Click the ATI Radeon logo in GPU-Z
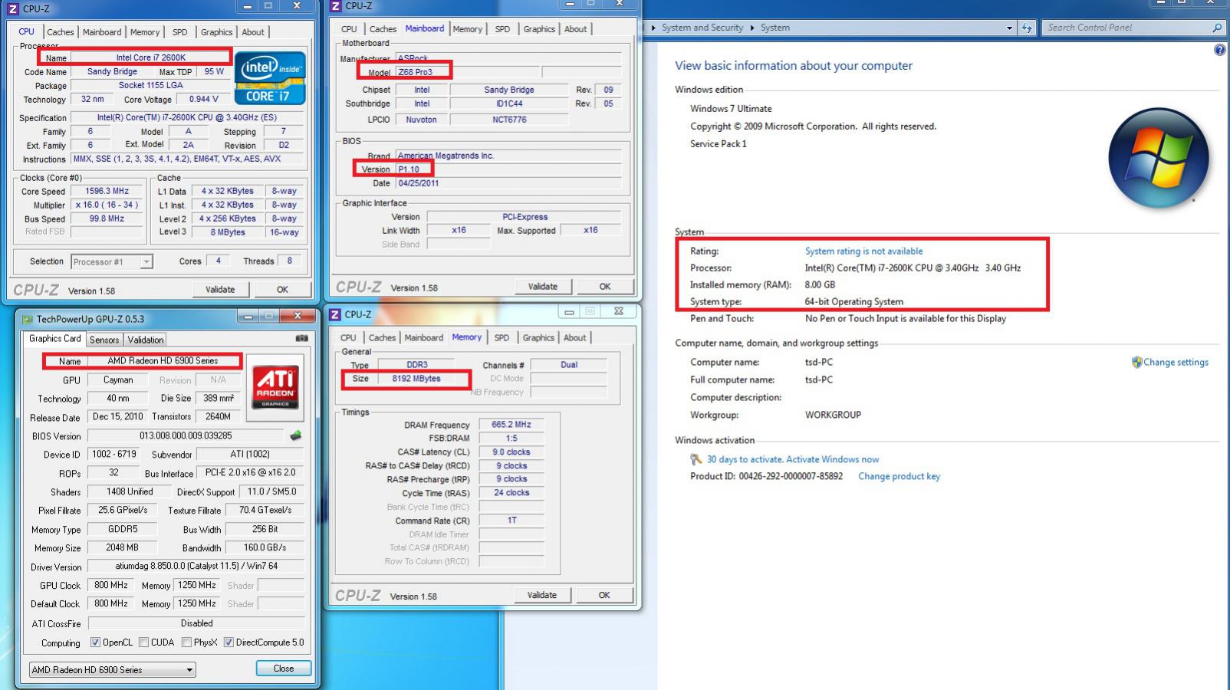This screenshot has width=1230, height=690. click(275, 386)
